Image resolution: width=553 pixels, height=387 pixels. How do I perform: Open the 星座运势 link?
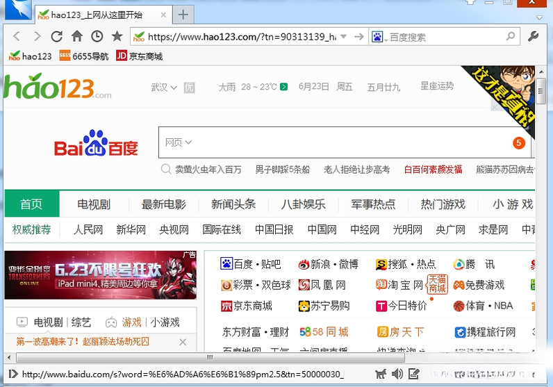[x=437, y=86]
